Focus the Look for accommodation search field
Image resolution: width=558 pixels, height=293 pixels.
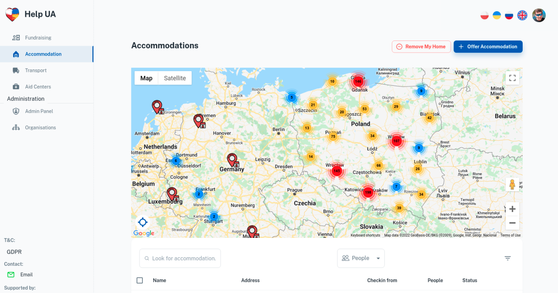tap(180, 258)
